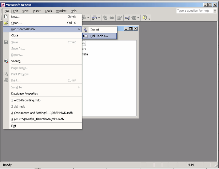
Task: Choose Database Properties from File menu
Action: pyautogui.click(x=42, y=94)
